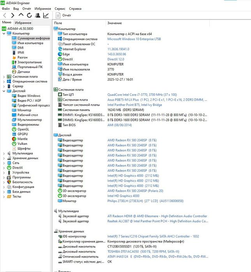Click the Датчики sensor icon

click(14, 72)
